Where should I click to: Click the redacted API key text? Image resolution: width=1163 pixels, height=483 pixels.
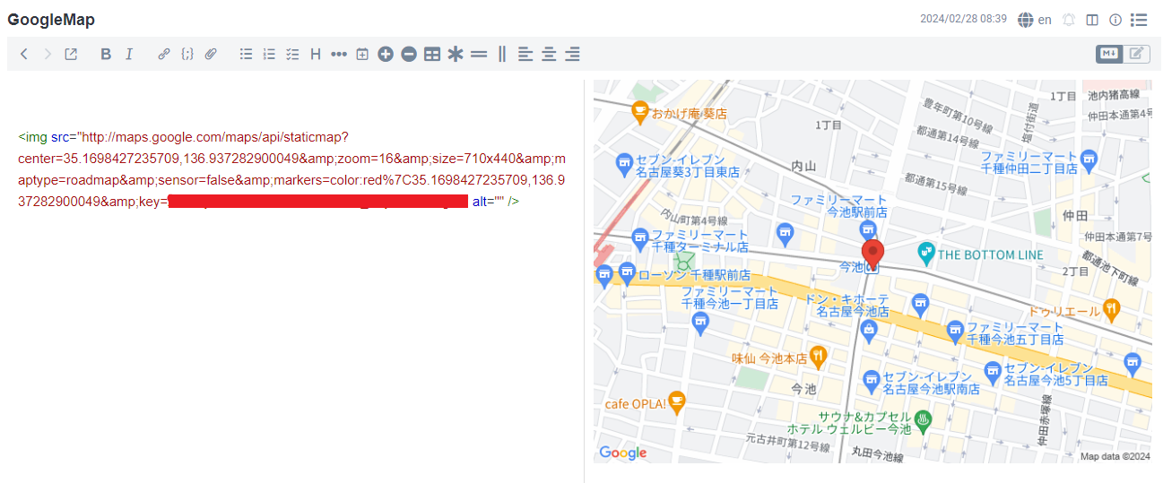[x=318, y=201]
